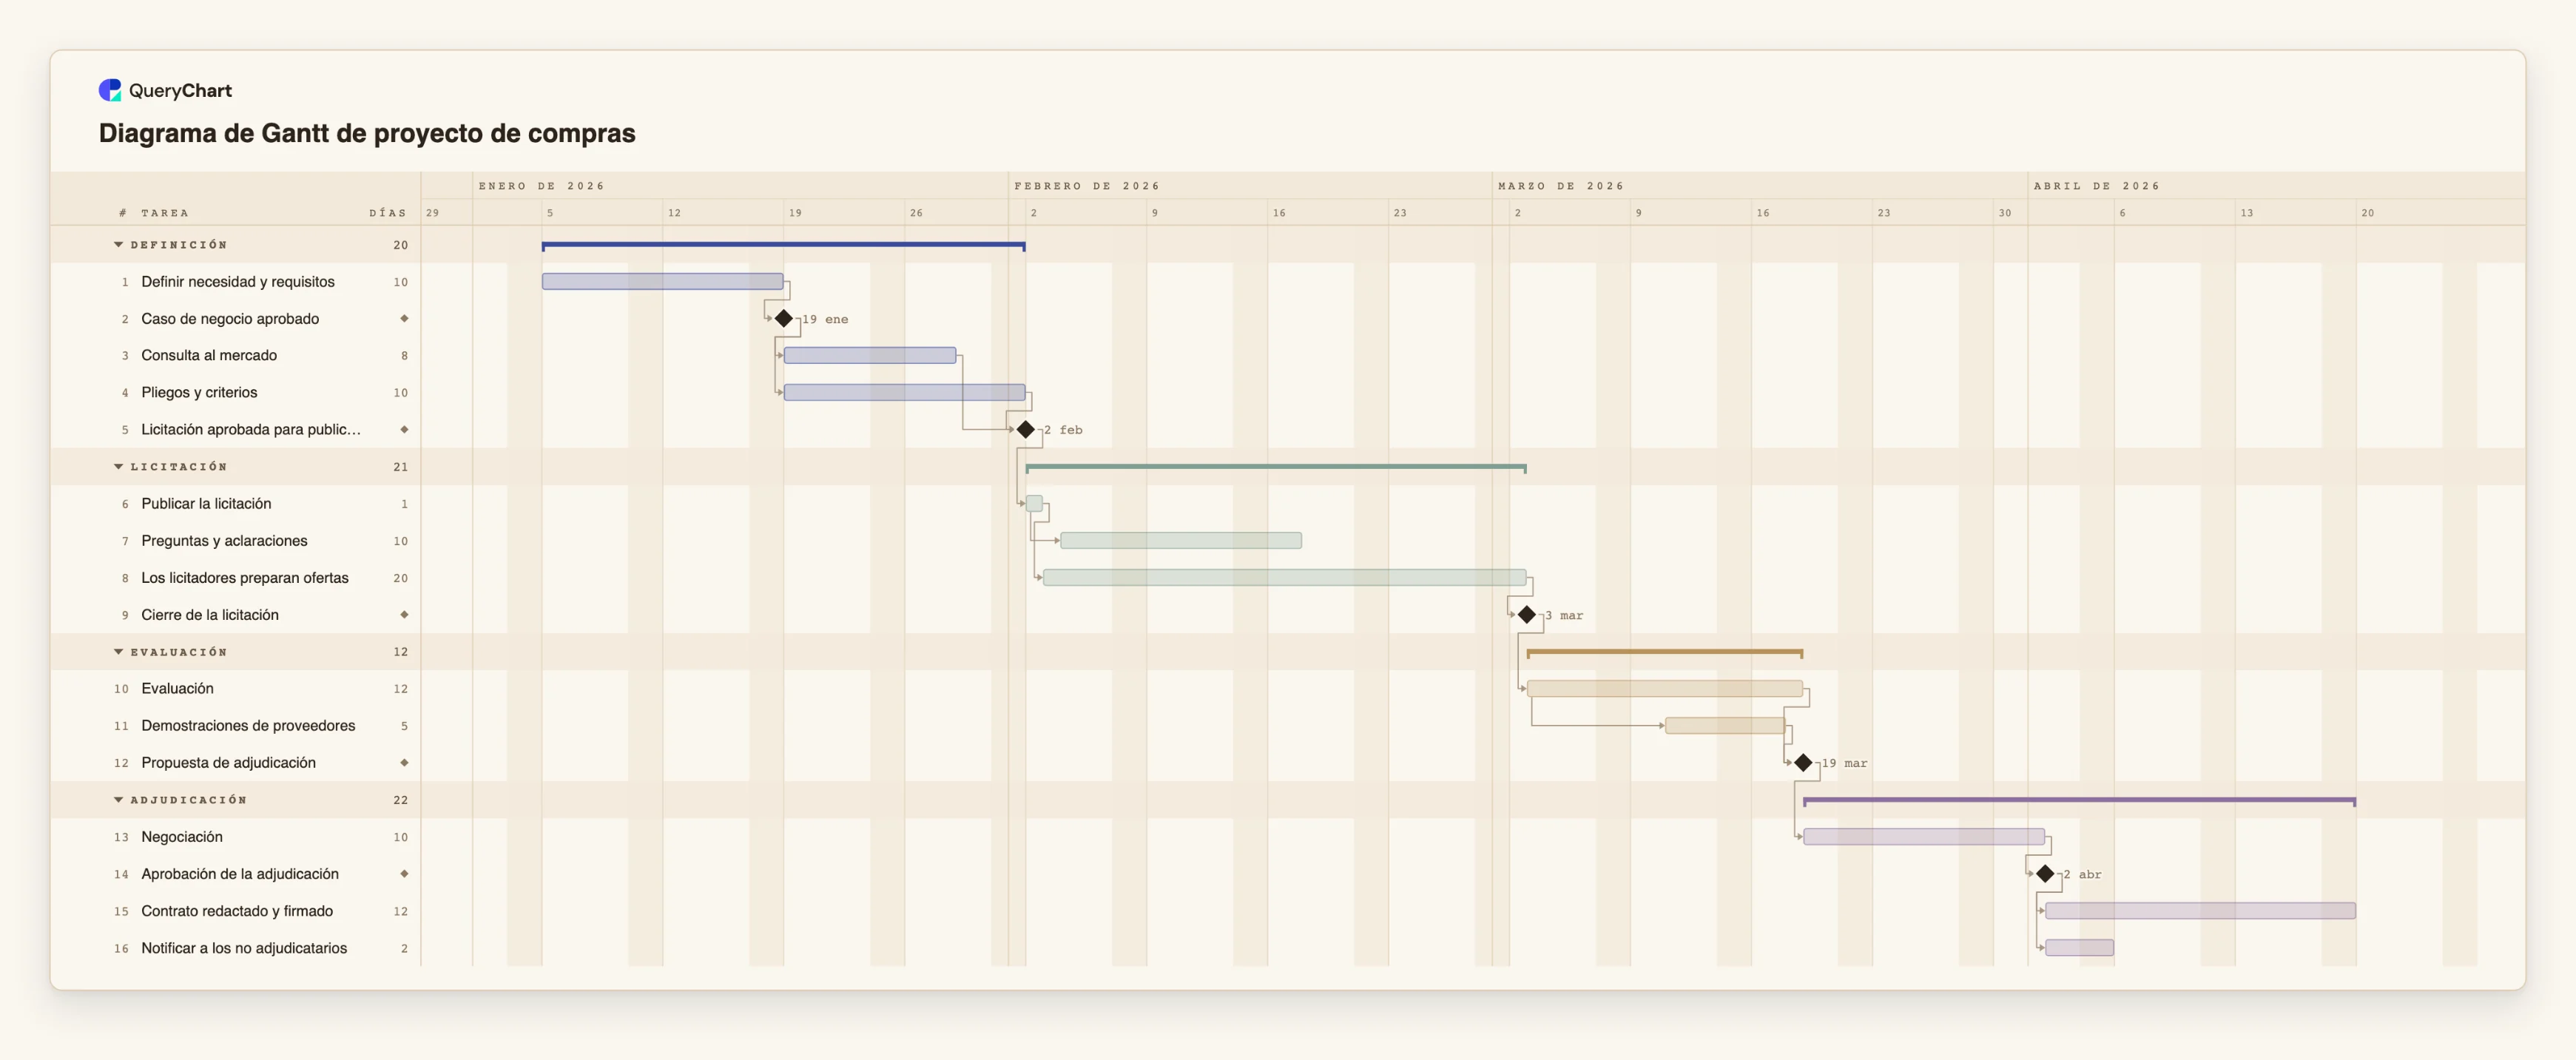Collapse the EVALUACIÓN group triangle

[118, 652]
